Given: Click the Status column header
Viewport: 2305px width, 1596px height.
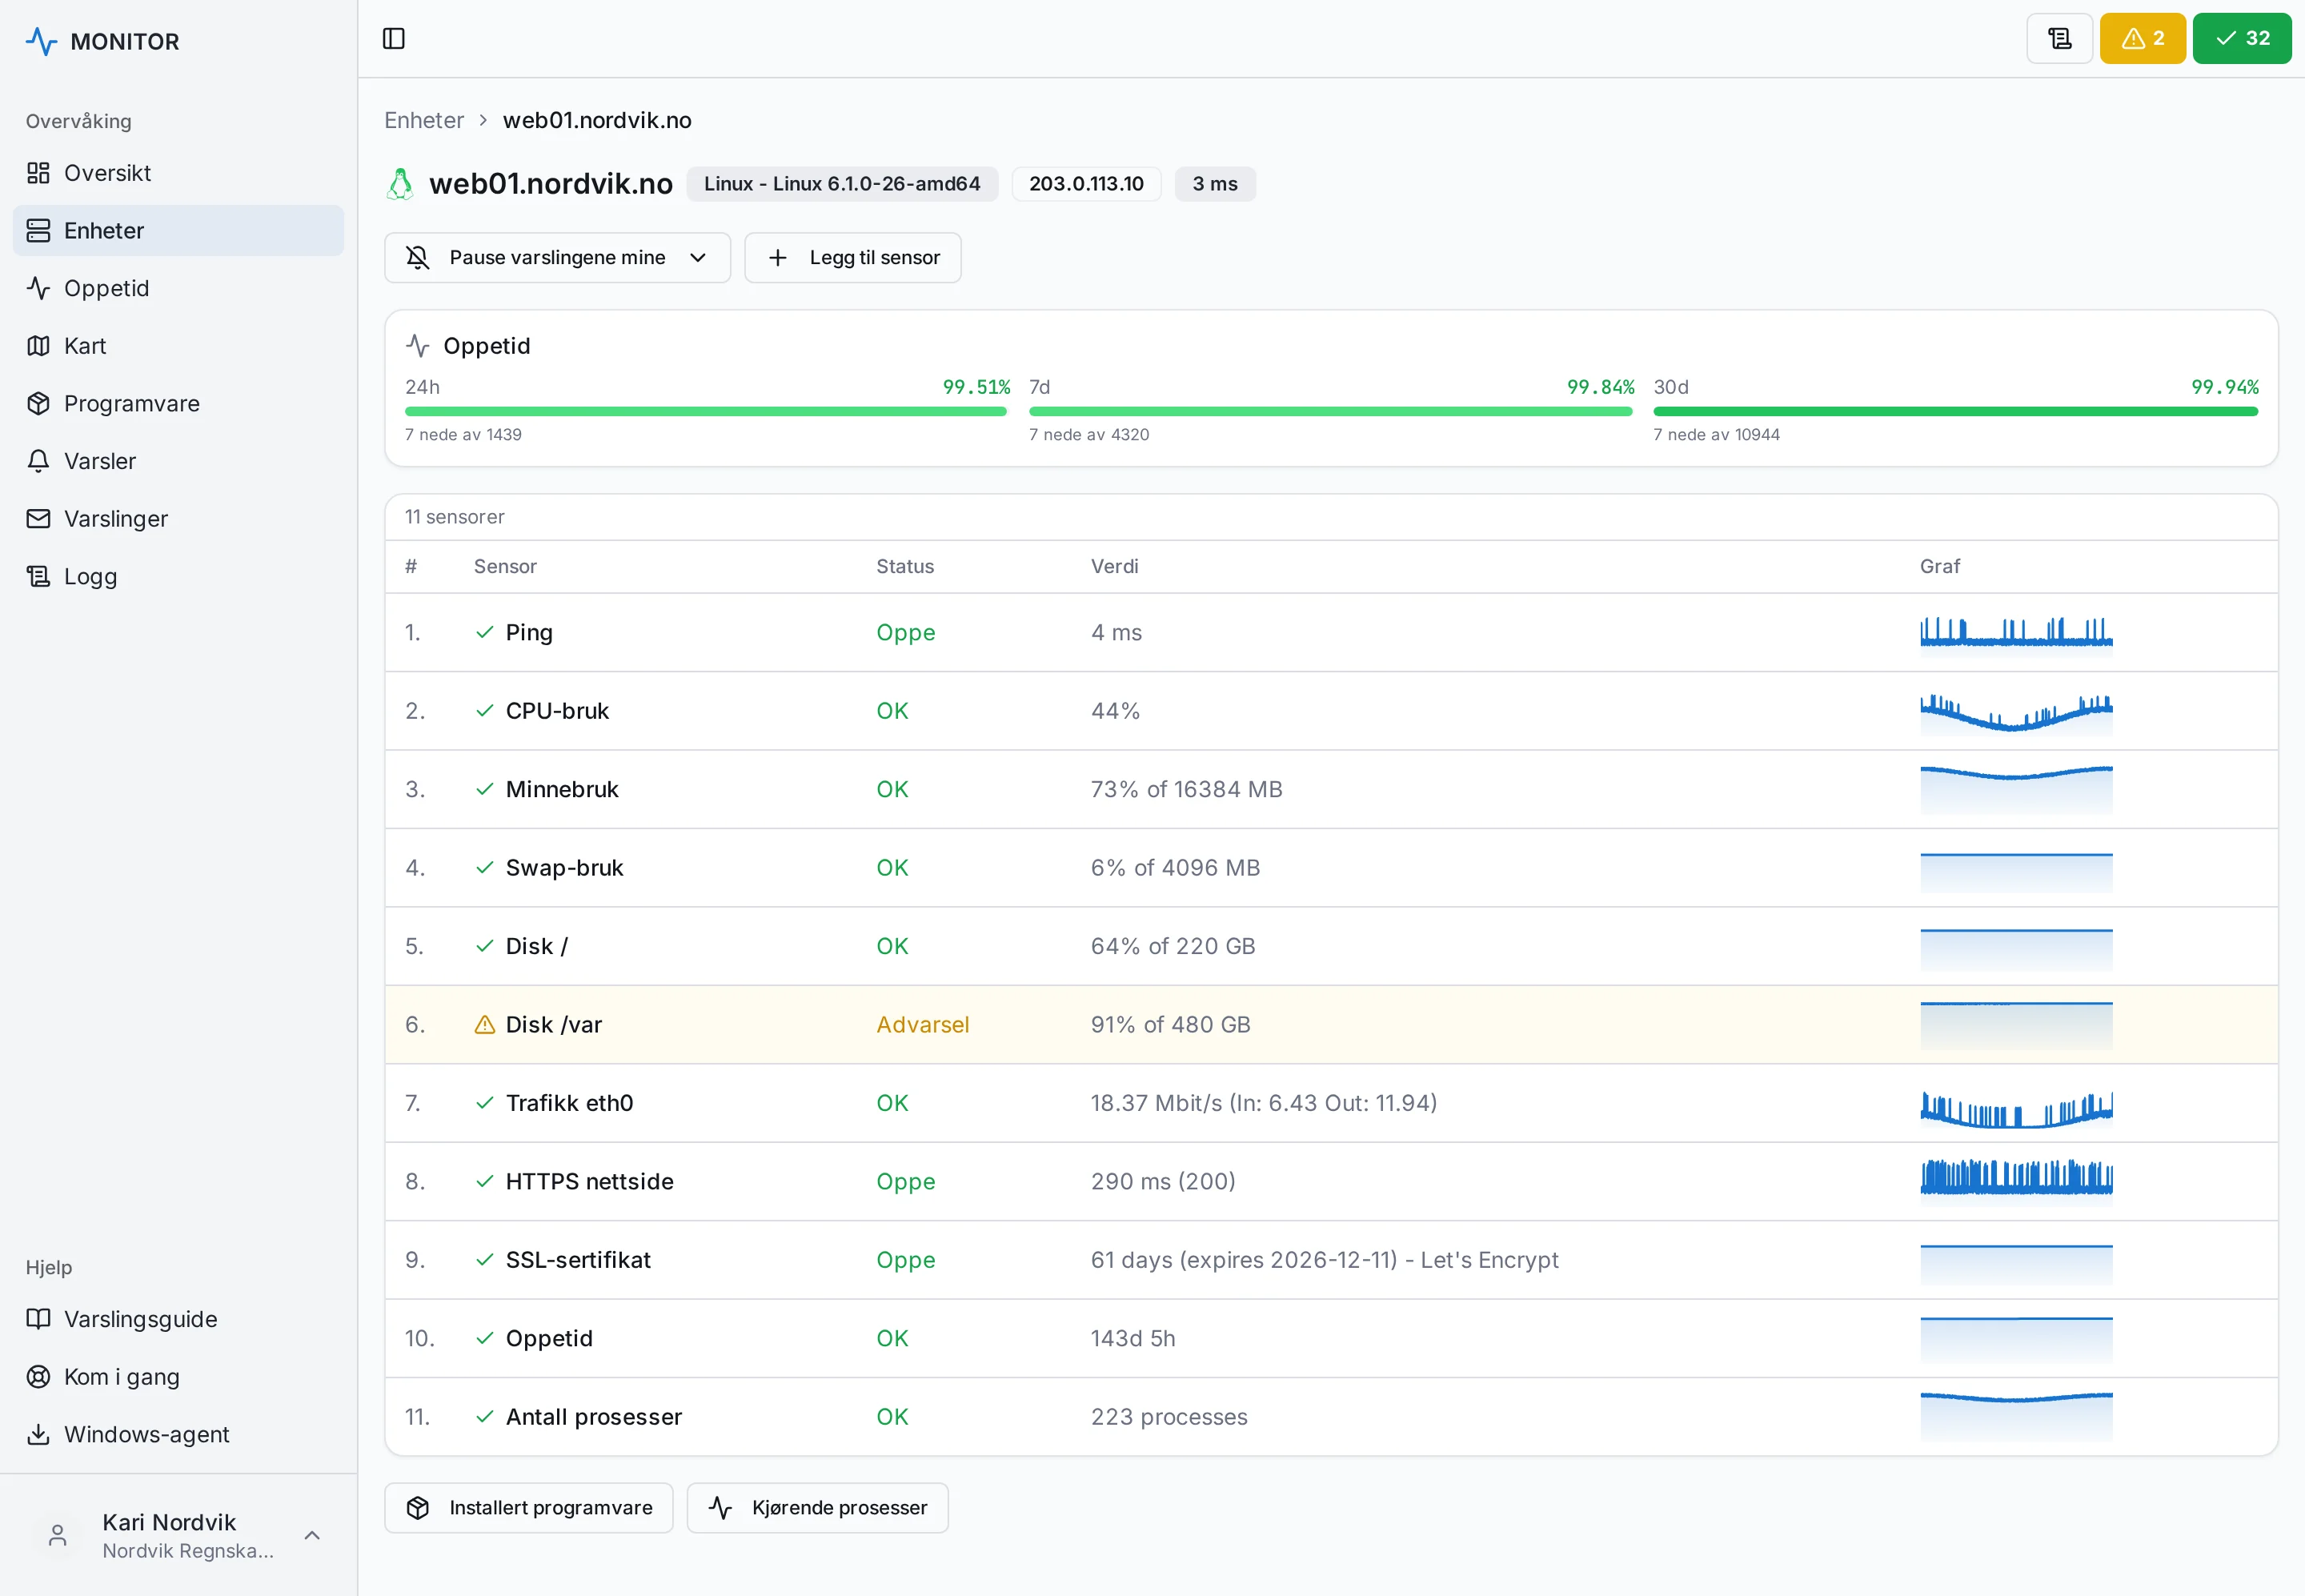Looking at the screenshot, I should tap(905, 567).
